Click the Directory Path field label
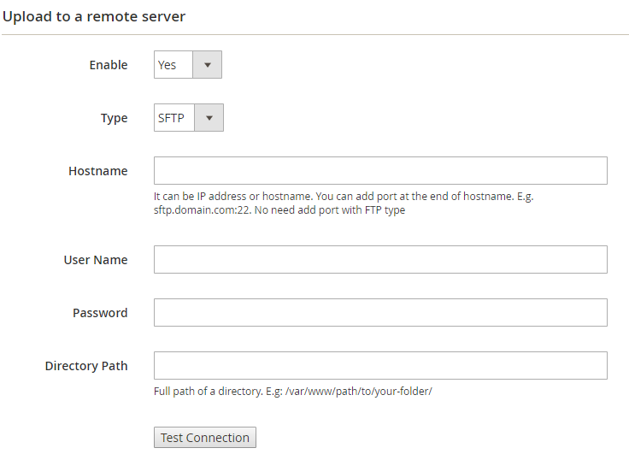Screen dimensions: 629x454 click(86, 366)
